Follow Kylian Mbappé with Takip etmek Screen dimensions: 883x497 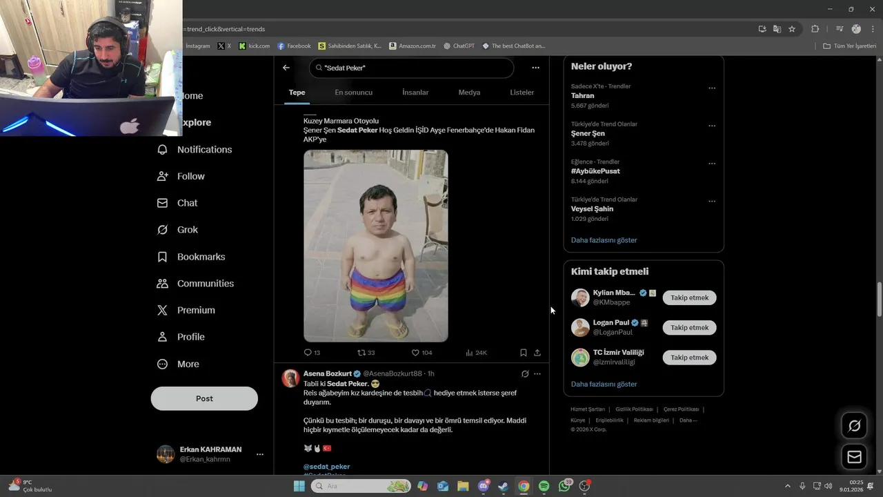[x=690, y=298]
